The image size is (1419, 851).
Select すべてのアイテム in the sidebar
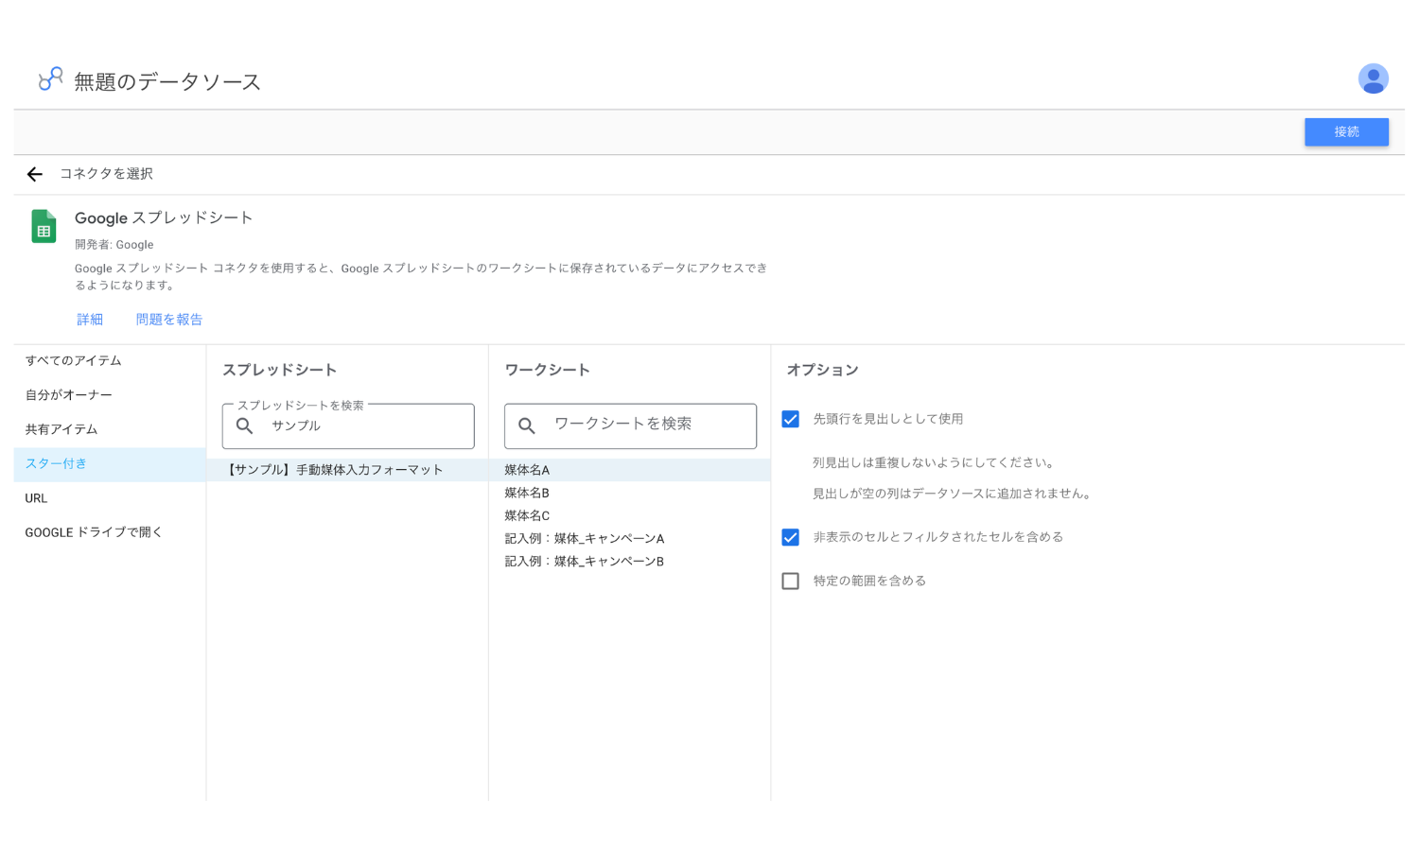tap(110, 361)
